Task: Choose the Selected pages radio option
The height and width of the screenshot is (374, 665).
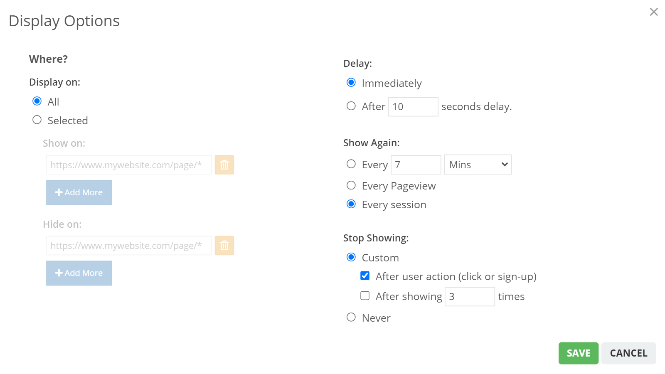Action: point(37,120)
